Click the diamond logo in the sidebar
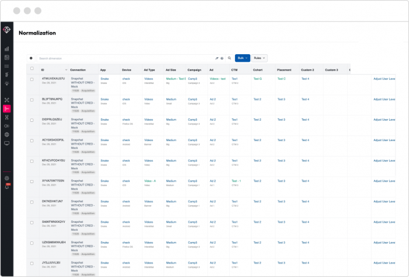This screenshot has width=409, height=277. tap(7, 30)
